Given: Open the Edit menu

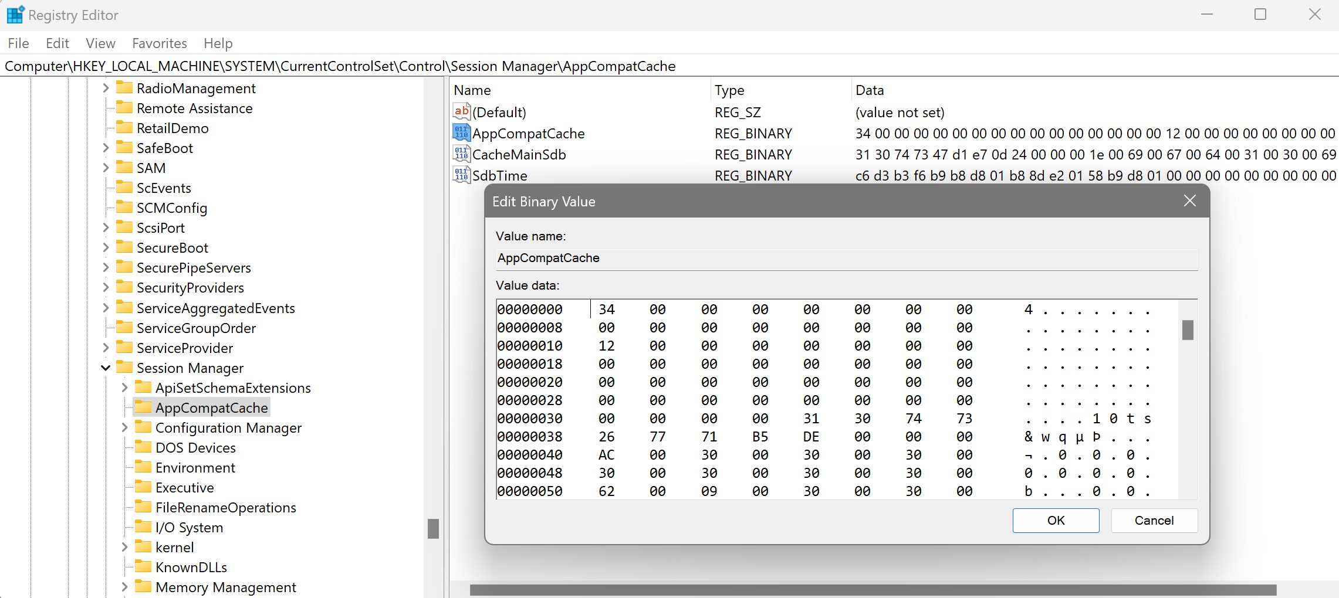Looking at the screenshot, I should (x=57, y=43).
